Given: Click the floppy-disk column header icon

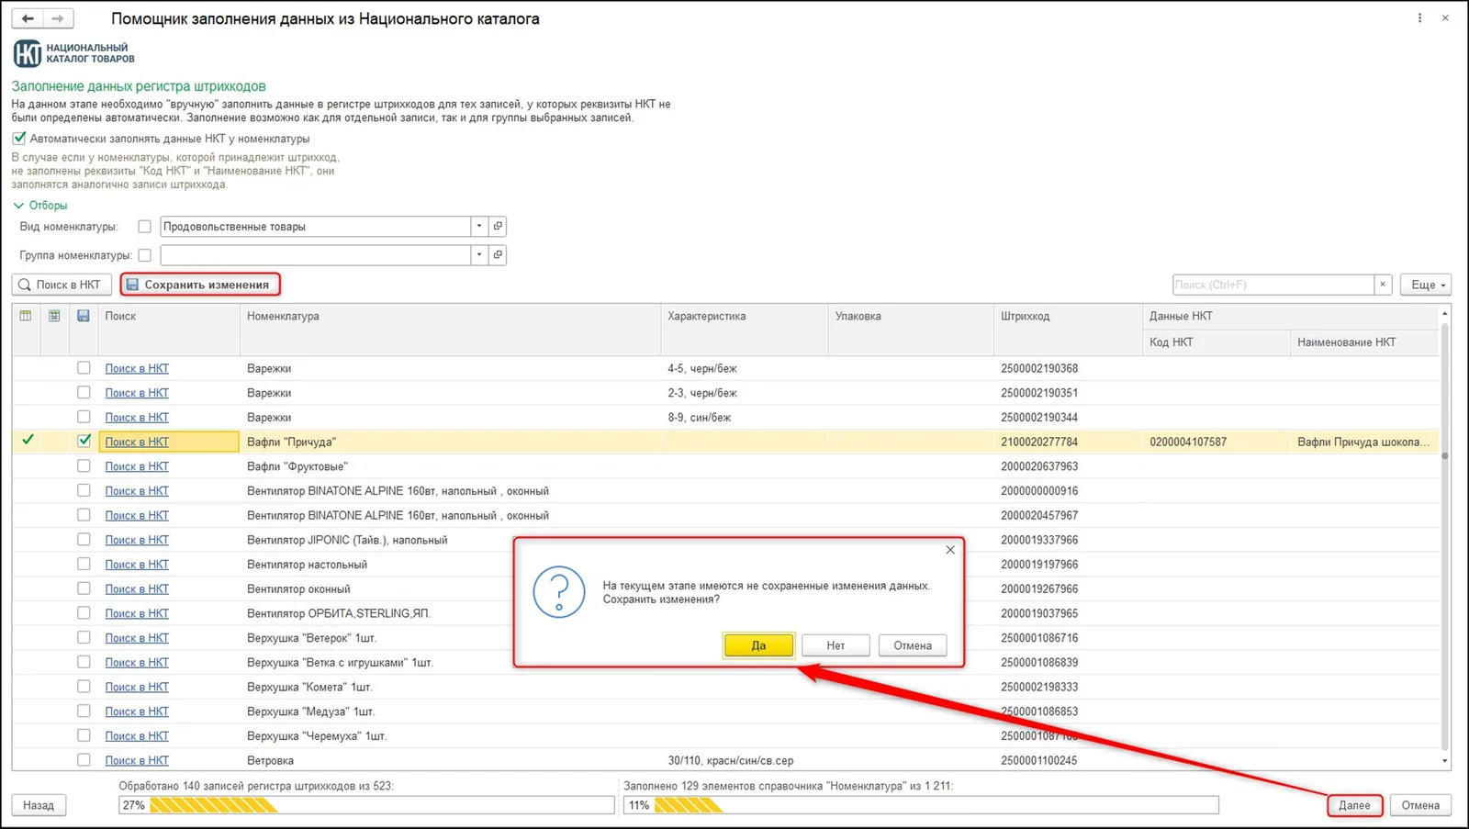Looking at the screenshot, I should pyautogui.click(x=84, y=316).
